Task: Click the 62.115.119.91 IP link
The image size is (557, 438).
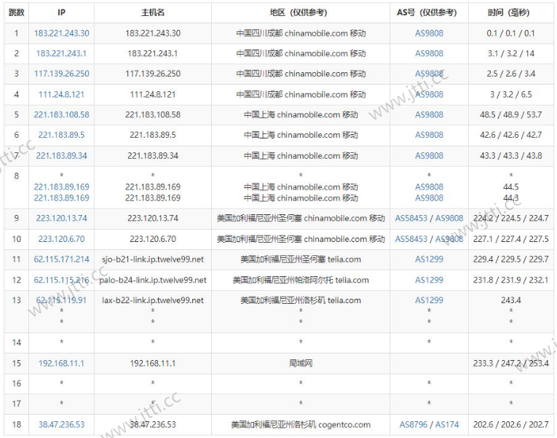Action: click(x=61, y=300)
